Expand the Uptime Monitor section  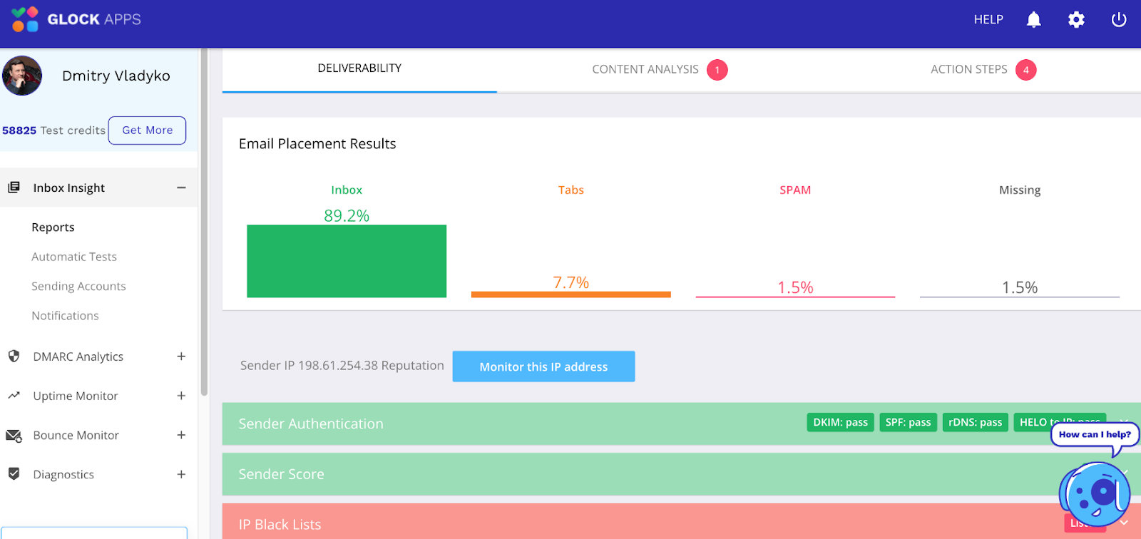(181, 396)
